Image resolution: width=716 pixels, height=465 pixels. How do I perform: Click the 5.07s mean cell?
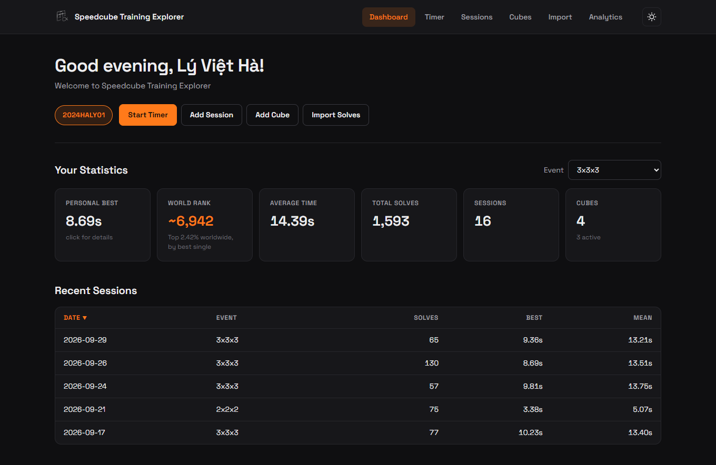pos(642,409)
